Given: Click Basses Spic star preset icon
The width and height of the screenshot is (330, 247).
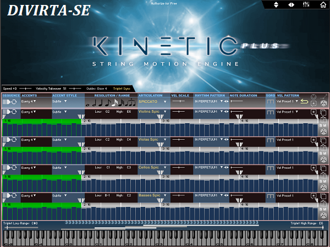Looking at the screenshot, I should tap(313, 196).
